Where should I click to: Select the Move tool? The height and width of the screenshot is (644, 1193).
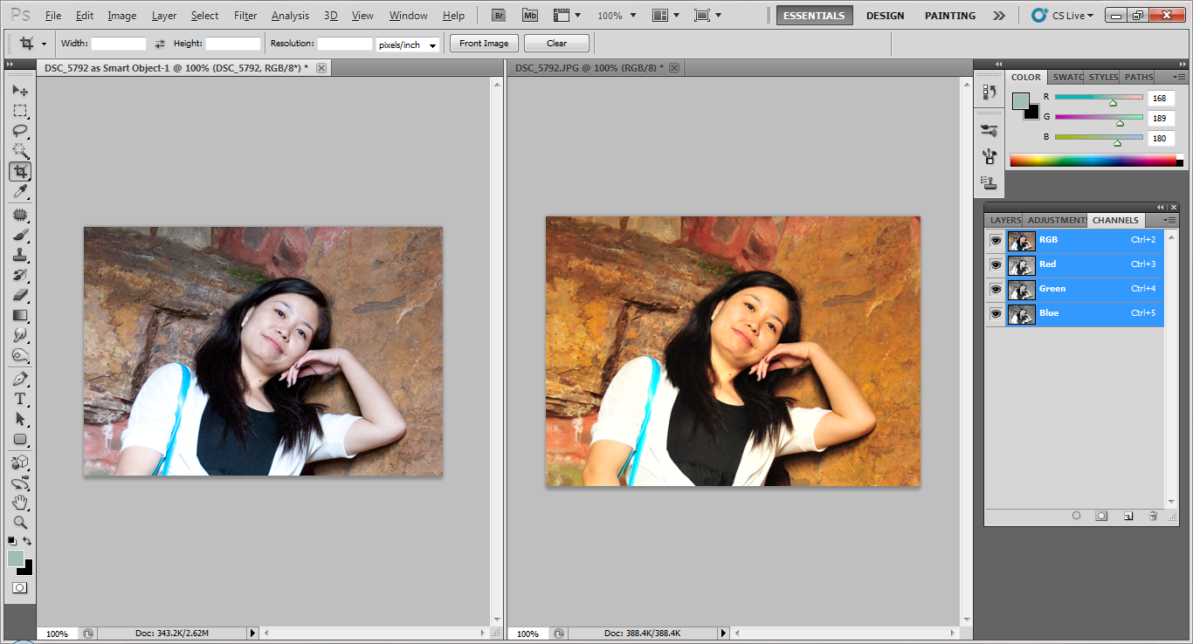20,91
